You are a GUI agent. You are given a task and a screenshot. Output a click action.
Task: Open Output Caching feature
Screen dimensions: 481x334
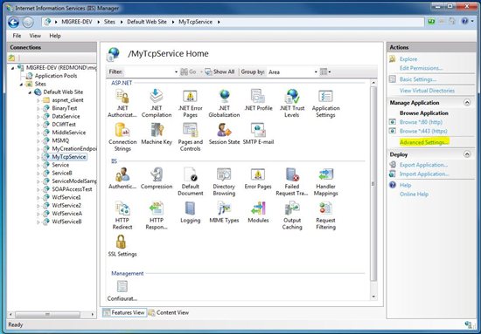[x=292, y=215]
